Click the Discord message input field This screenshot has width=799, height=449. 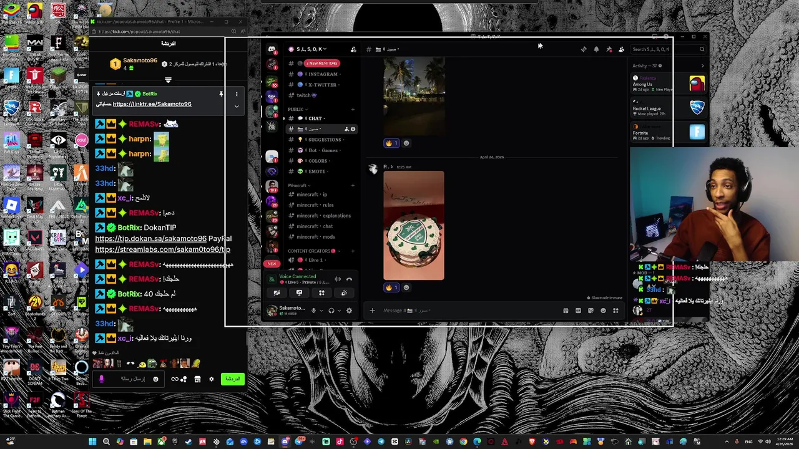pos(468,311)
